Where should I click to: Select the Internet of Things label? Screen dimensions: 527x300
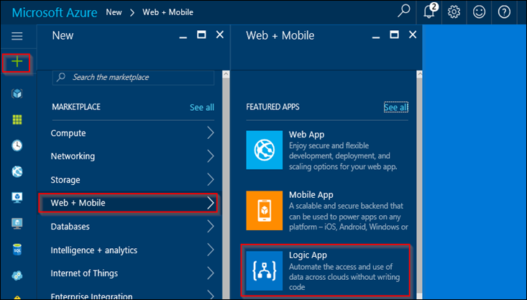[84, 273]
